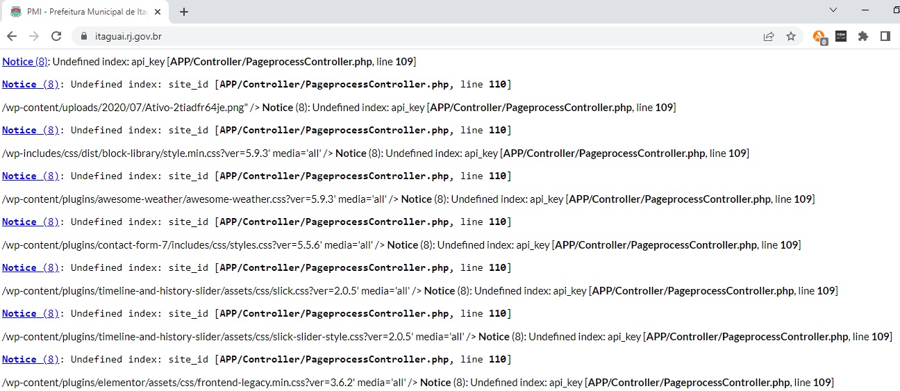Image resolution: width=900 pixels, height=391 pixels.
Task: Click the Notice (8) link above the Ativo-2tiadfr64je.png line
Action: tap(31, 84)
